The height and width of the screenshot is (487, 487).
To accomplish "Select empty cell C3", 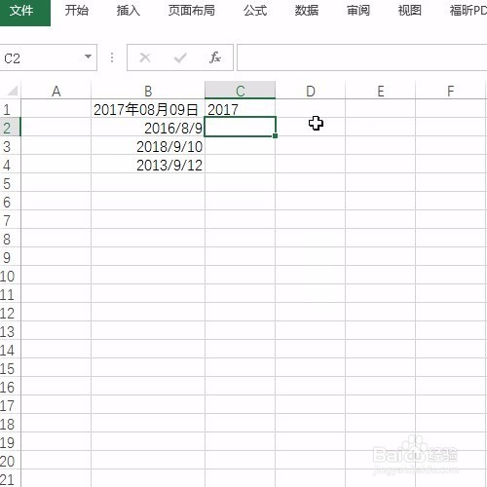I will [241, 146].
